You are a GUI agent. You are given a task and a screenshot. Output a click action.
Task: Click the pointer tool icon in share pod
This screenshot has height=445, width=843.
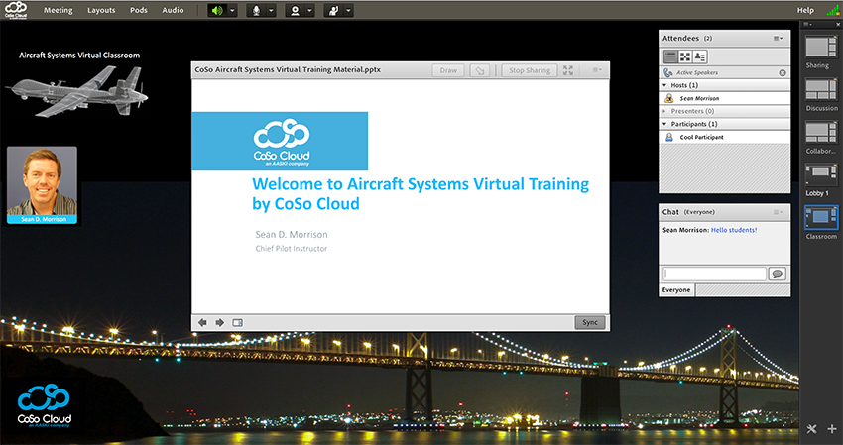click(x=480, y=70)
